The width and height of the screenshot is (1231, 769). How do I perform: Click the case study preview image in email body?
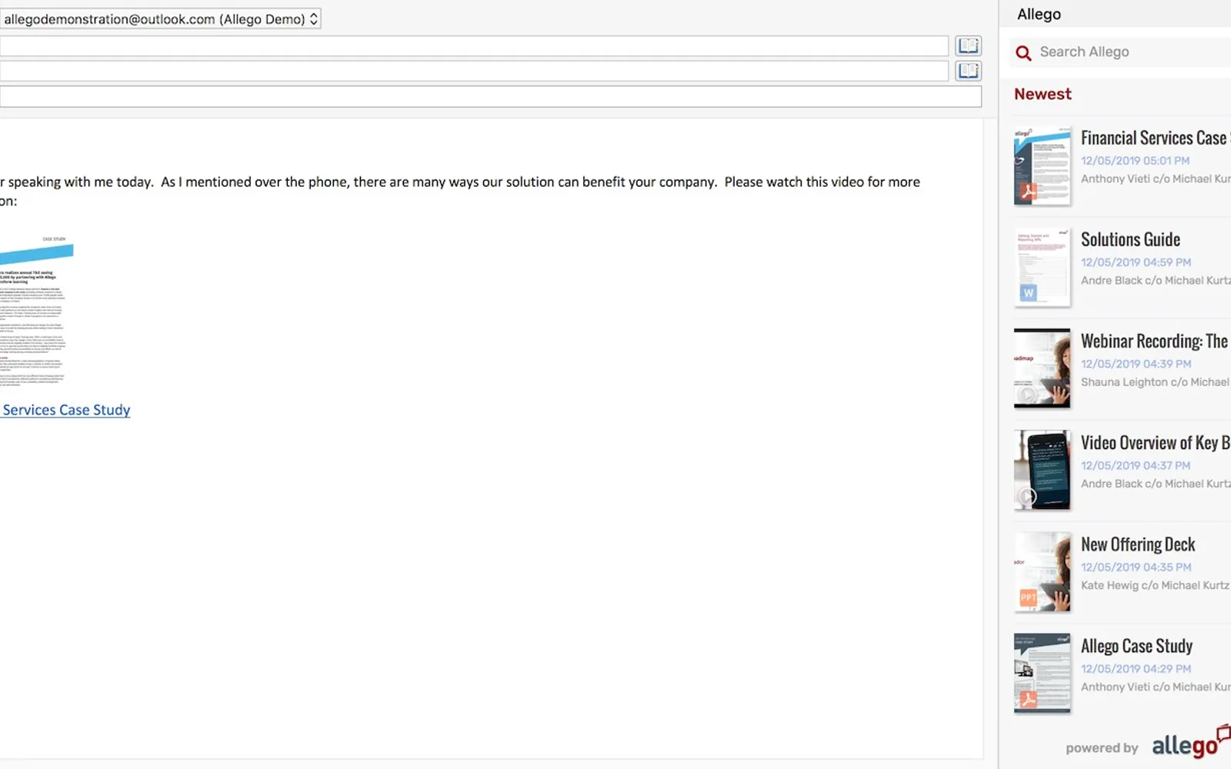36,310
